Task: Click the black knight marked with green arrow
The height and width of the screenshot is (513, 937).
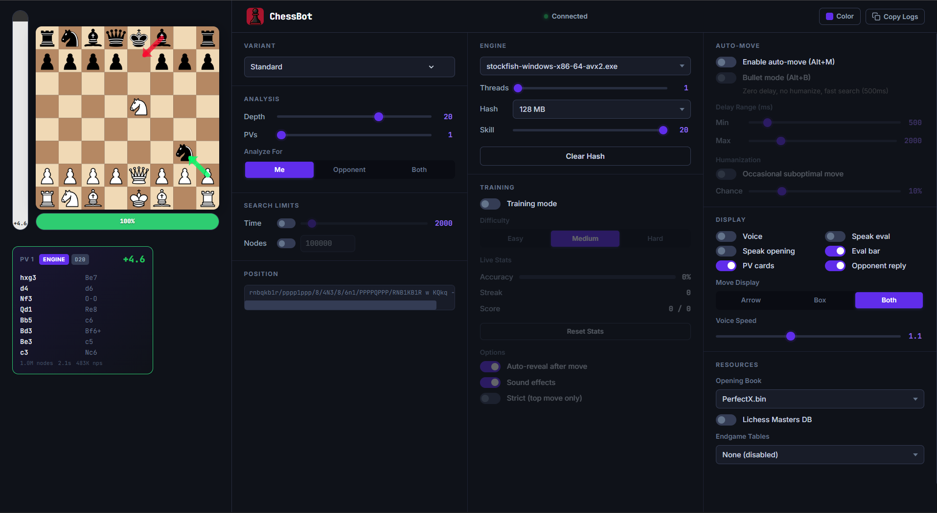Action: coord(184,152)
